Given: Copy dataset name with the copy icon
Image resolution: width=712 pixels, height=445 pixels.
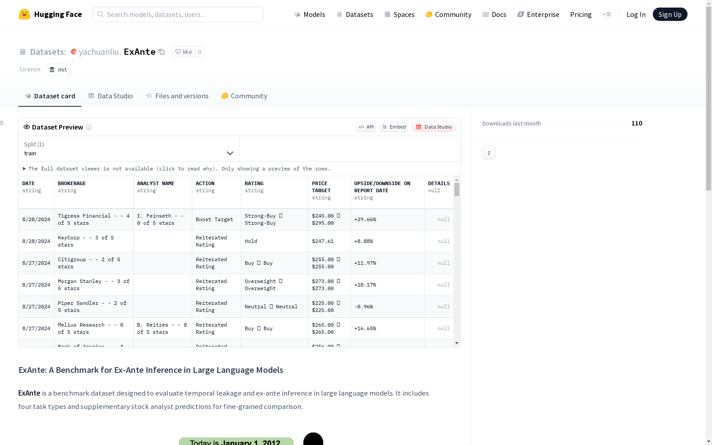Looking at the screenshot, I should click(162, 52).
